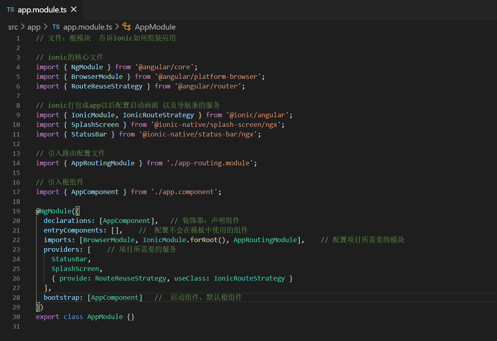Click IonicRouteStrategy in the line 9 import
The height and width of the screenshot is (341, 497).
pos(158,115)
